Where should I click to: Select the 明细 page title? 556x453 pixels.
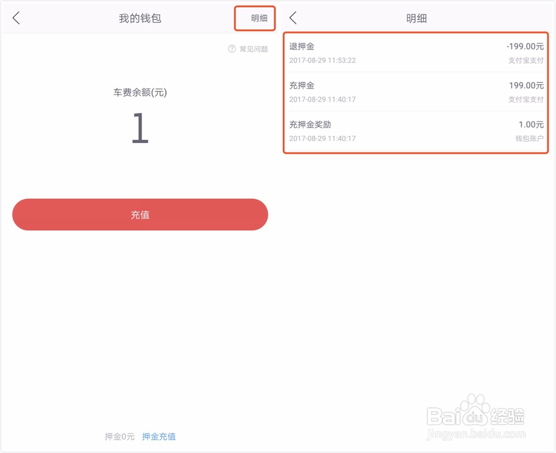tap(417, 17)
